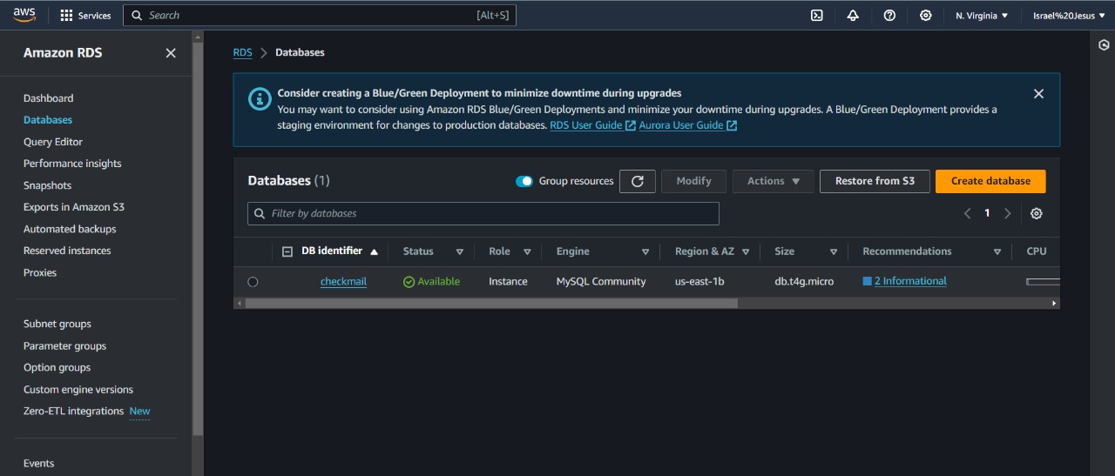Viewport: 1115px width, 476px height.
Task: Click the CPU usage bar for checkmail
Action: tap(1044, 282)
